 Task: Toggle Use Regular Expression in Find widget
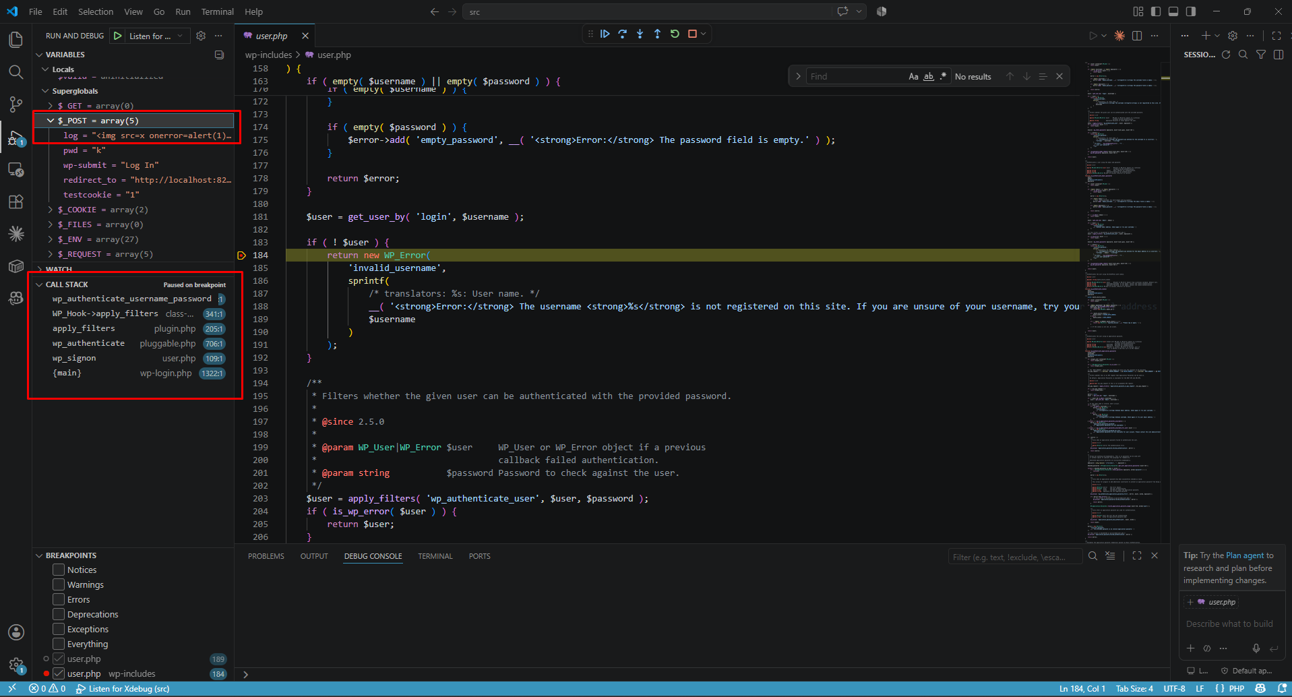(x=943, y=76)
